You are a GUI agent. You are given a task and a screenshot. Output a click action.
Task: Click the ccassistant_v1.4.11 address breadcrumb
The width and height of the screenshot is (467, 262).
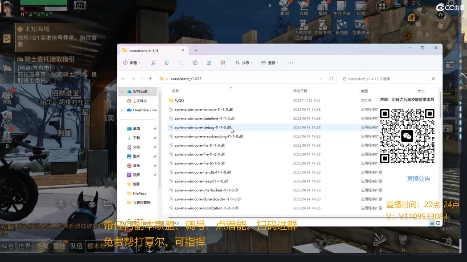click(186, 79)
